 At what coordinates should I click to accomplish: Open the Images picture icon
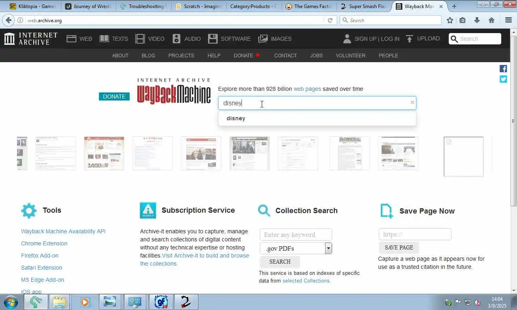point(263,39)
